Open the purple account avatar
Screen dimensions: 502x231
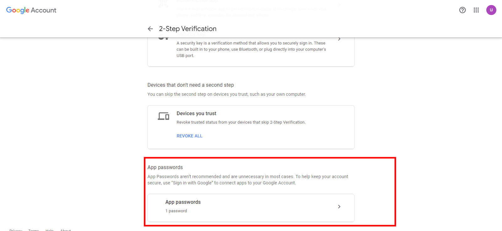click(491, 10)
